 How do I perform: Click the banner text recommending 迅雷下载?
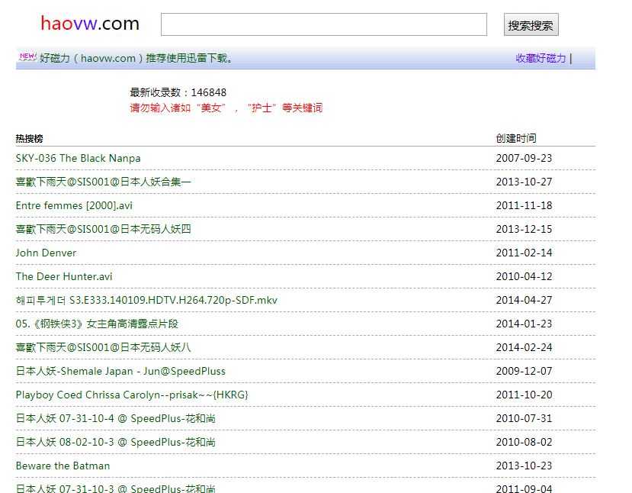(x=136, y=58)
